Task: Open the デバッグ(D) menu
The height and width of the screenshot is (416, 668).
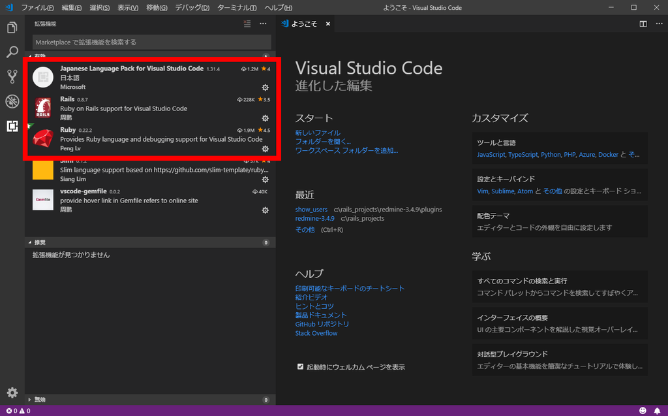Action: click(192, 8)
